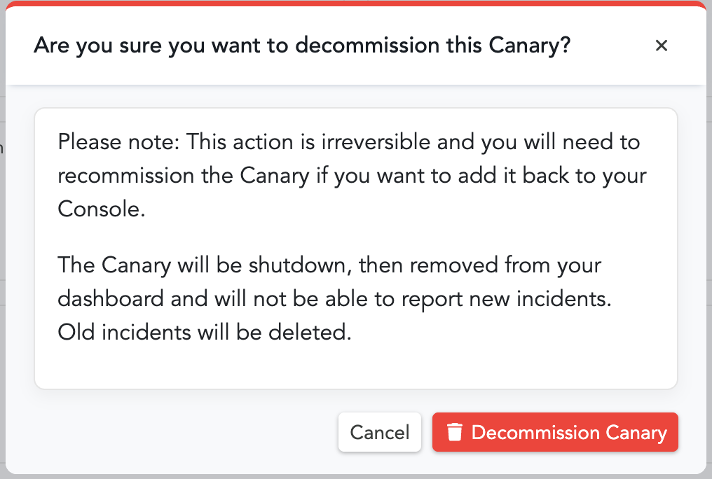Click the close cross in dialog header

pyautogui.click(x=662, y=46)
